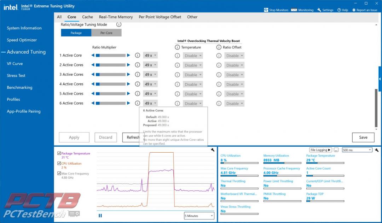Toggle Package Temperature graph checkbox
The height and width of the screenshot is (223, 382).
pos(59,153)
